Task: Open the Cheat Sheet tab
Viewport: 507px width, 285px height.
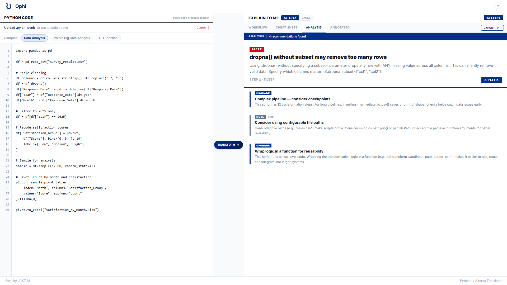Action: coord(287,27)
